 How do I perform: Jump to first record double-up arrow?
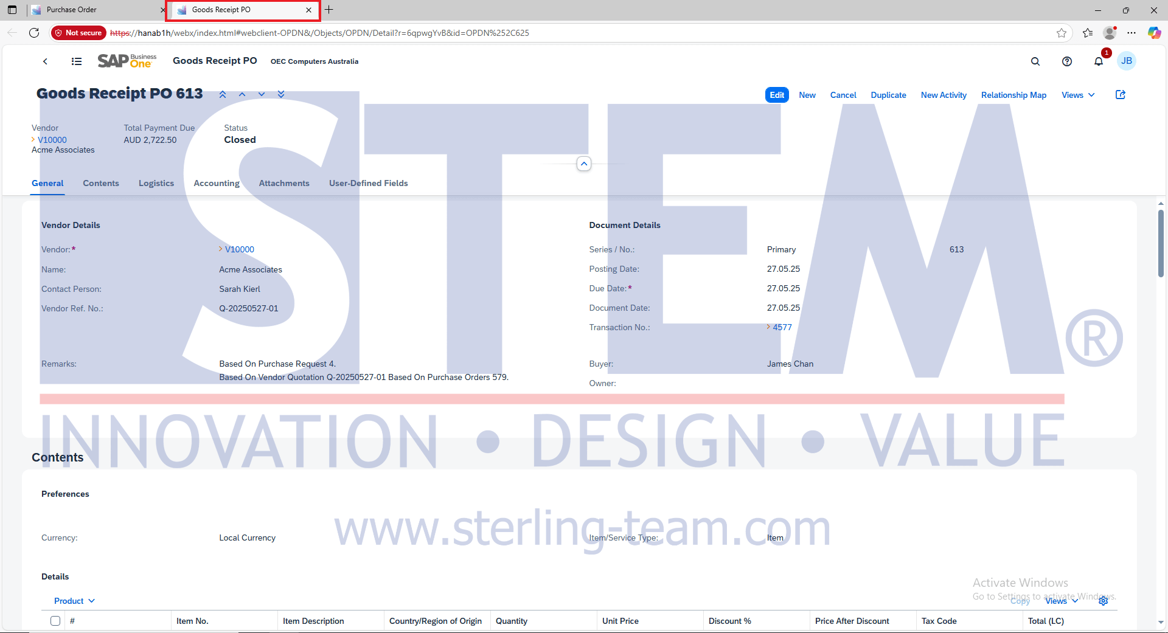(x=223, y=94)
